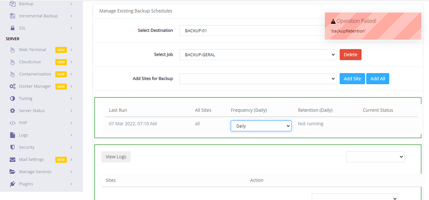Open the Frequency Daily dropdown

(x=261, y=126)
